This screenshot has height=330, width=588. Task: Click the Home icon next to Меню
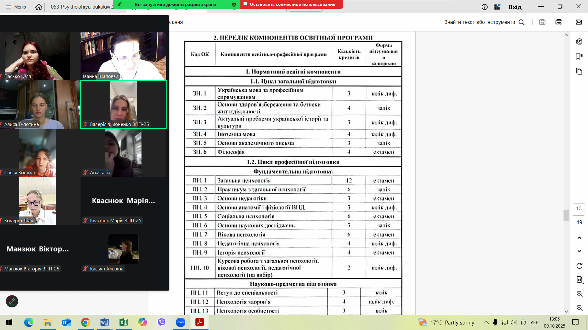point(39,7)
